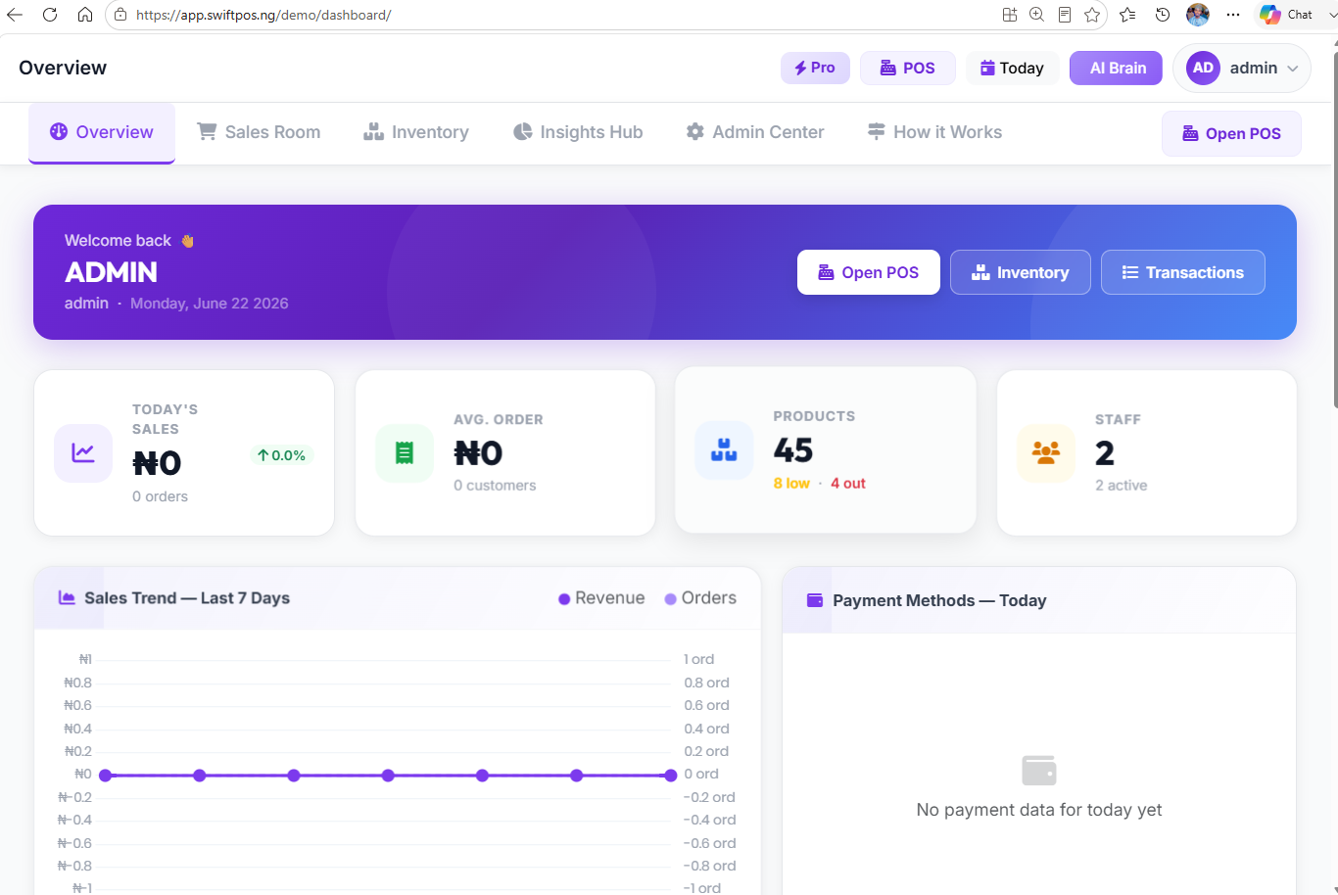The width and height of the screenshot is (1338, 895).
Task: Click the last data point on sales trend line
Action: [x=671, y=776]
